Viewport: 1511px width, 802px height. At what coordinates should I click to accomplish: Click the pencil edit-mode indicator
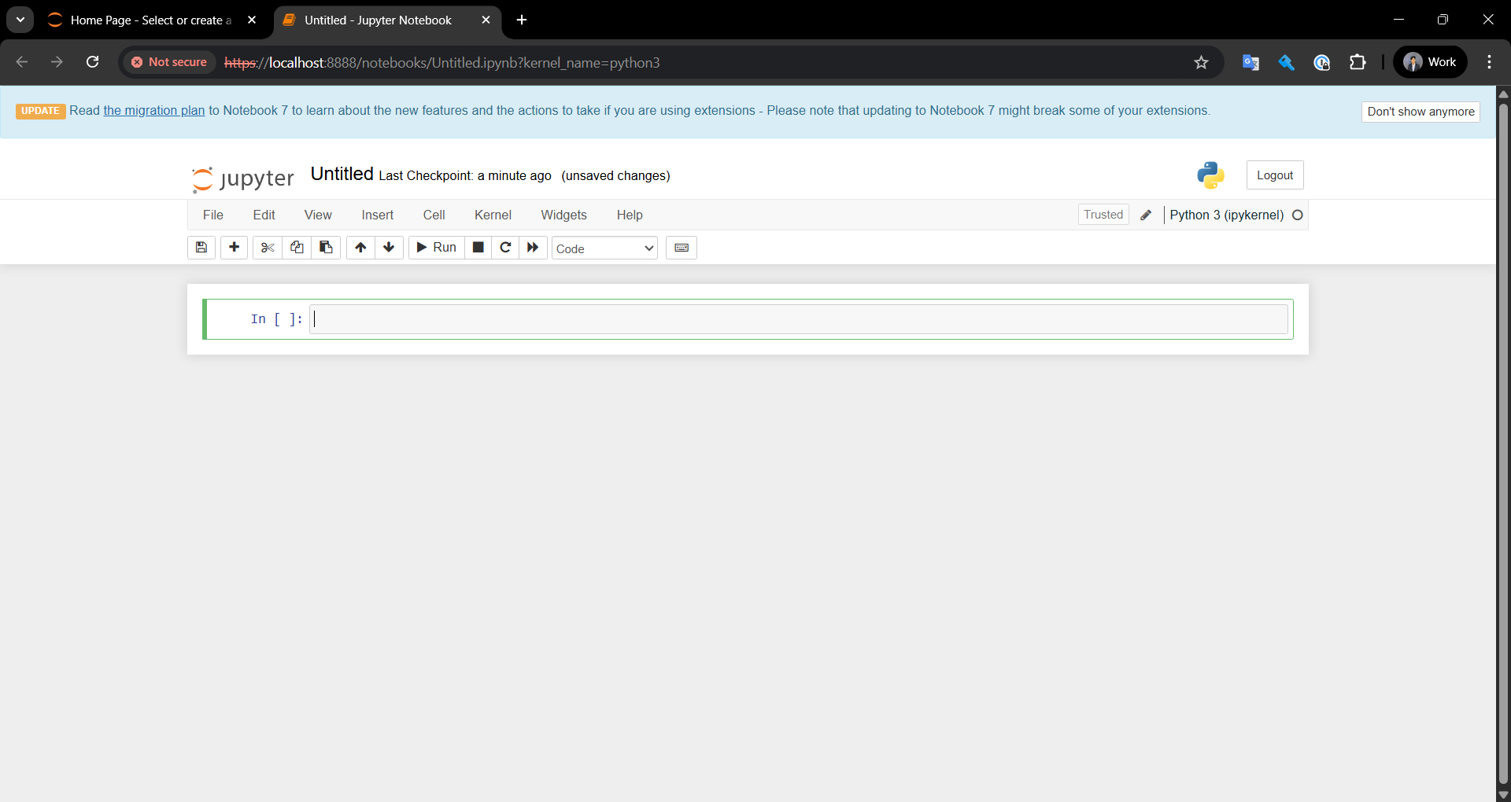click(x=1146, y=215)
